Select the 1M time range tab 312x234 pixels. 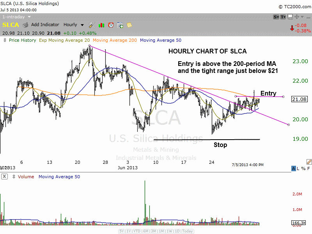pyautogui.click(x=161, y=231)
